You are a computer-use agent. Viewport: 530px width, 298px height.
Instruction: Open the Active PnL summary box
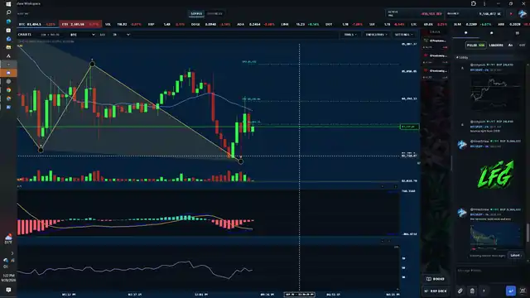(x=414, y=14)
